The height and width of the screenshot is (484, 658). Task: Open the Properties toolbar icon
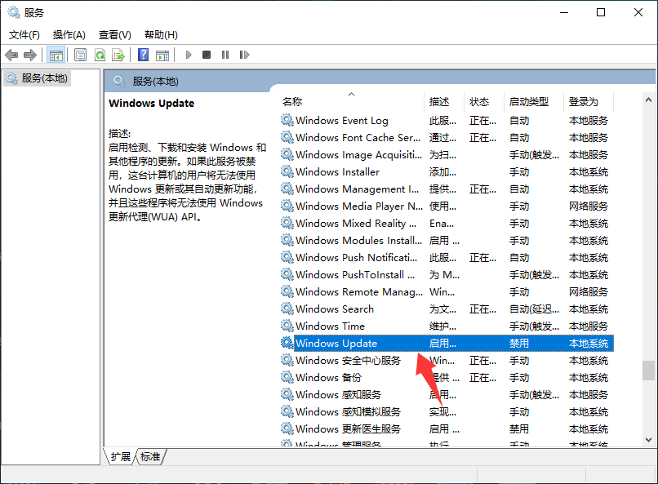pos(80,55)
